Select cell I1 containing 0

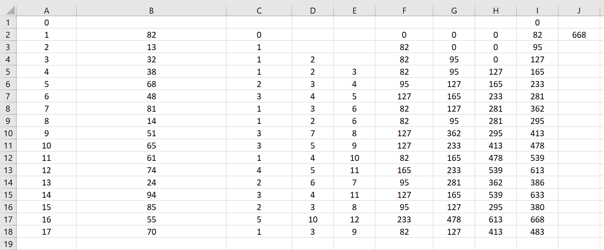[537, 22]
